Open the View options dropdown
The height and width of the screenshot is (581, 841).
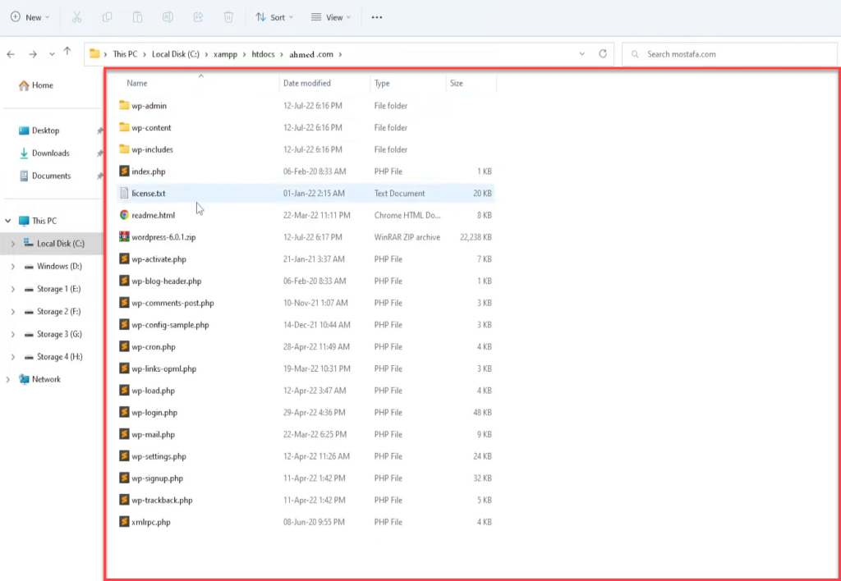pos(331,17)
